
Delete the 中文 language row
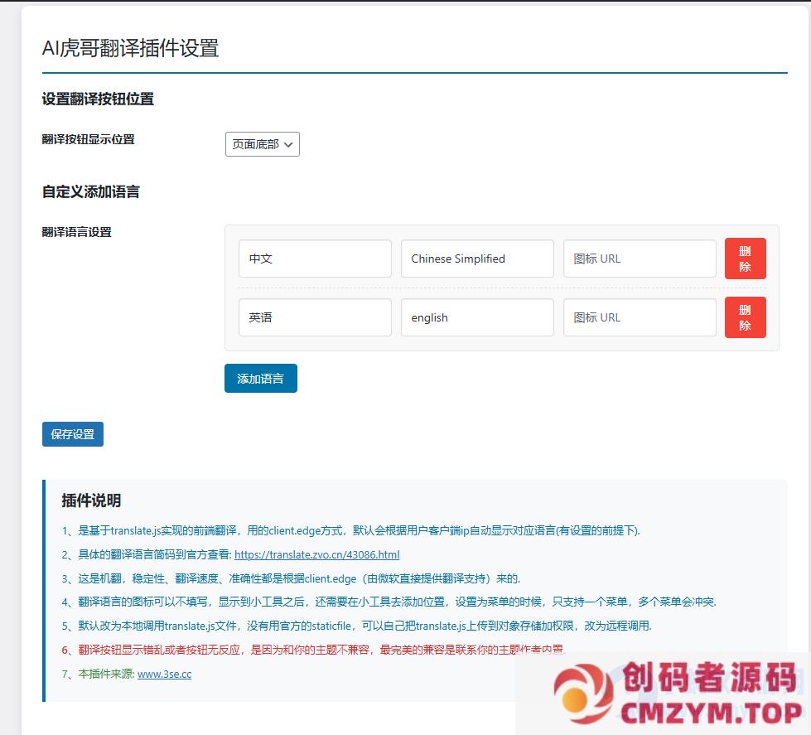pos(745,259)
